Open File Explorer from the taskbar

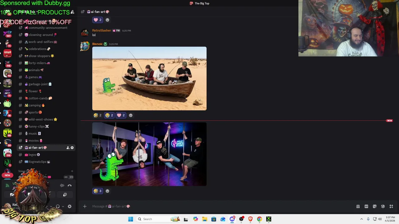[204, 219]
